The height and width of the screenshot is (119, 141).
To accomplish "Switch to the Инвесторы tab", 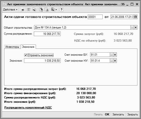I will point(12,47).
